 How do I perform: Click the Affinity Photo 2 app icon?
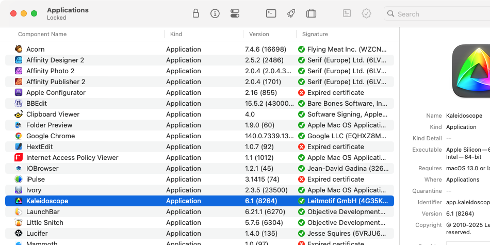click(x=19, y=71)
